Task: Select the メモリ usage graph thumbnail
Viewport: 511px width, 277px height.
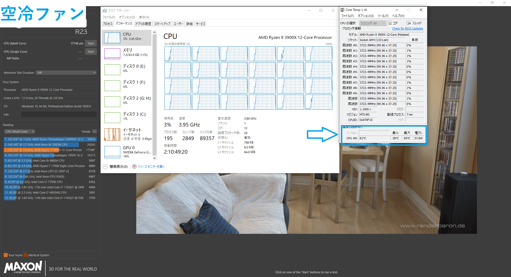Action: (x=112, y=54)
